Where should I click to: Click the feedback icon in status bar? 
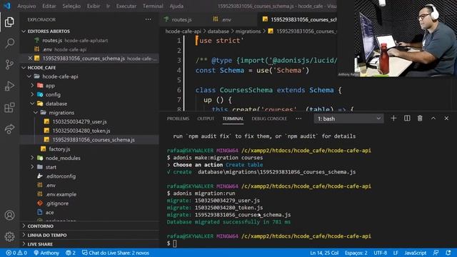click(x=436, y=253)
